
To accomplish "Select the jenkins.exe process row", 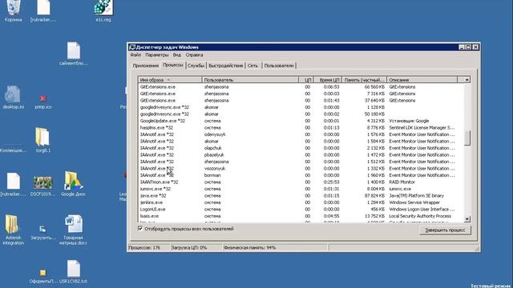I will 301,202.
